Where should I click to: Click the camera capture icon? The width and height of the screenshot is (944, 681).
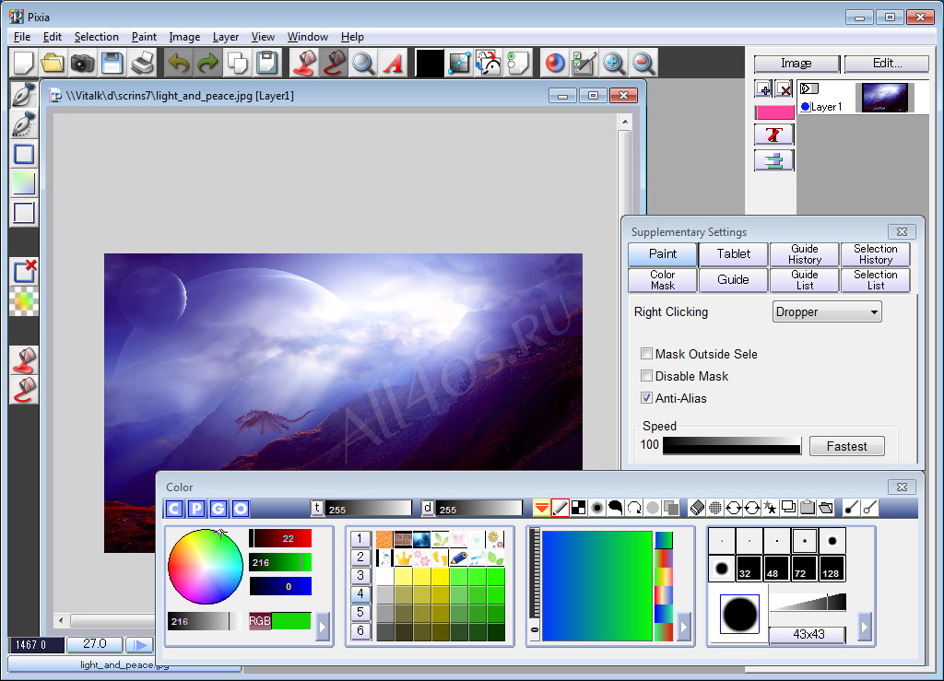click(82, 63)
